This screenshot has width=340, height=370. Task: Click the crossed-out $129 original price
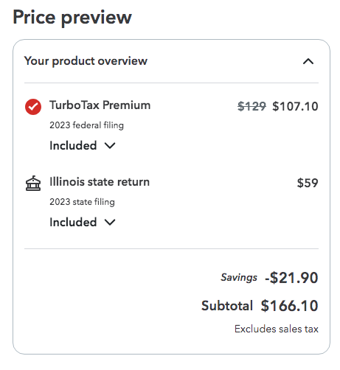click(x=251, y=106)
